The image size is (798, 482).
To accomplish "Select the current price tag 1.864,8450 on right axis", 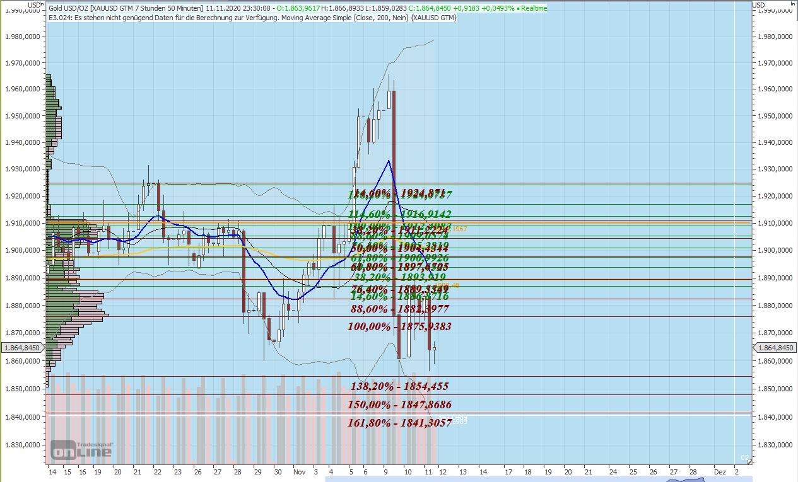I will pyautogui.click(x=776, y=348).
